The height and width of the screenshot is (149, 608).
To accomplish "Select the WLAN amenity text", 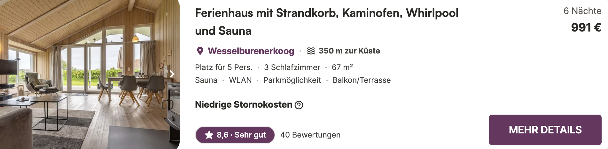I will tap(240, 80).
